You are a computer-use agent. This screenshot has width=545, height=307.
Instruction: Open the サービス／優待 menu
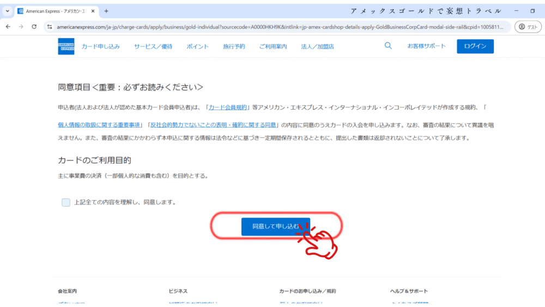(x=153, y=46)
